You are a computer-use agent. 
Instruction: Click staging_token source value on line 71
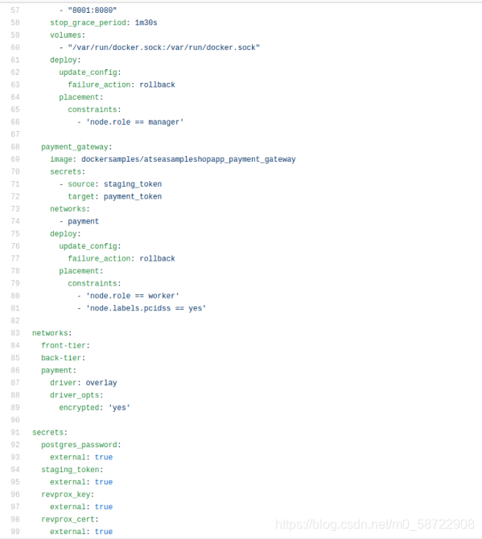tap(133, 184)
